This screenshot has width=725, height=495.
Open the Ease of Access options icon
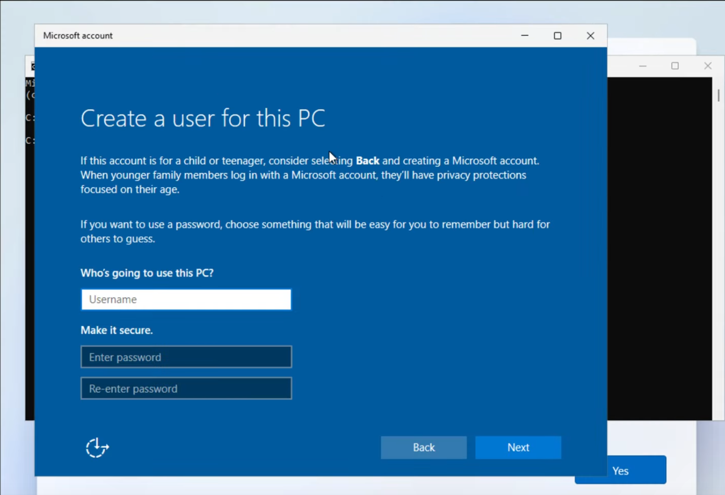(97, 448)
